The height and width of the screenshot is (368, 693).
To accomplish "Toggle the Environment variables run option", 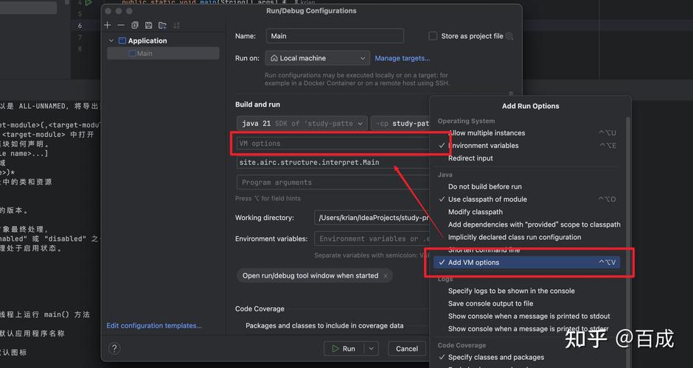I will (x=483, y=146).
